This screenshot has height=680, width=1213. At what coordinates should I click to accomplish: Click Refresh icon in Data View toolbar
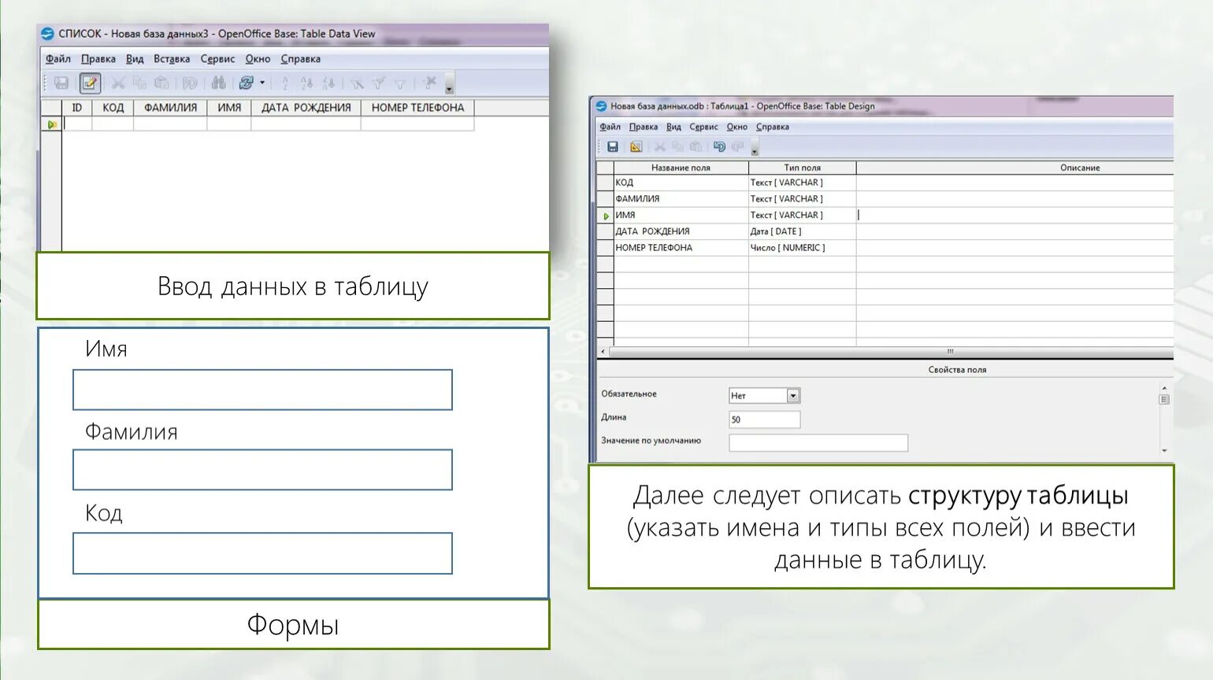click(x=246, y=83)
